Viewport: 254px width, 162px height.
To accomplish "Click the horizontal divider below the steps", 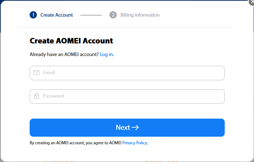I will point(127,27).
